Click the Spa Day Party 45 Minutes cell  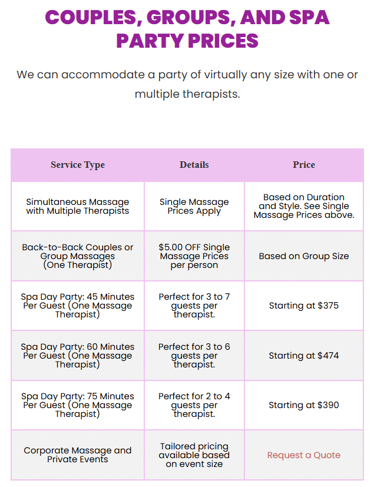78,306
